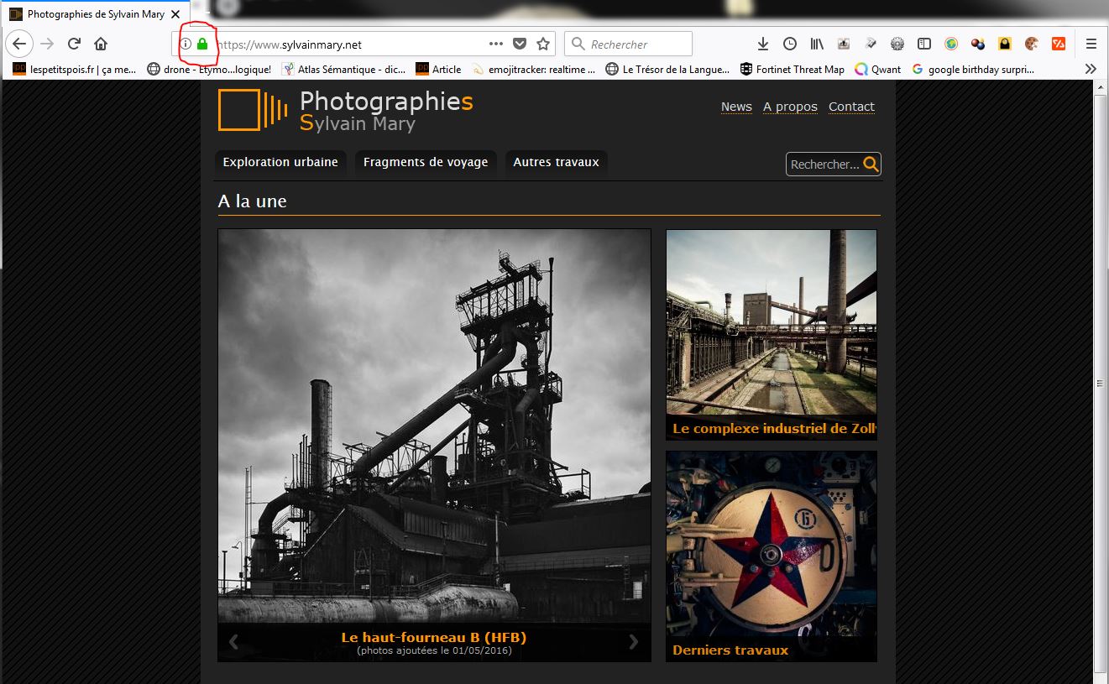Click the Derniers travaux caption link

coord(730,650)
